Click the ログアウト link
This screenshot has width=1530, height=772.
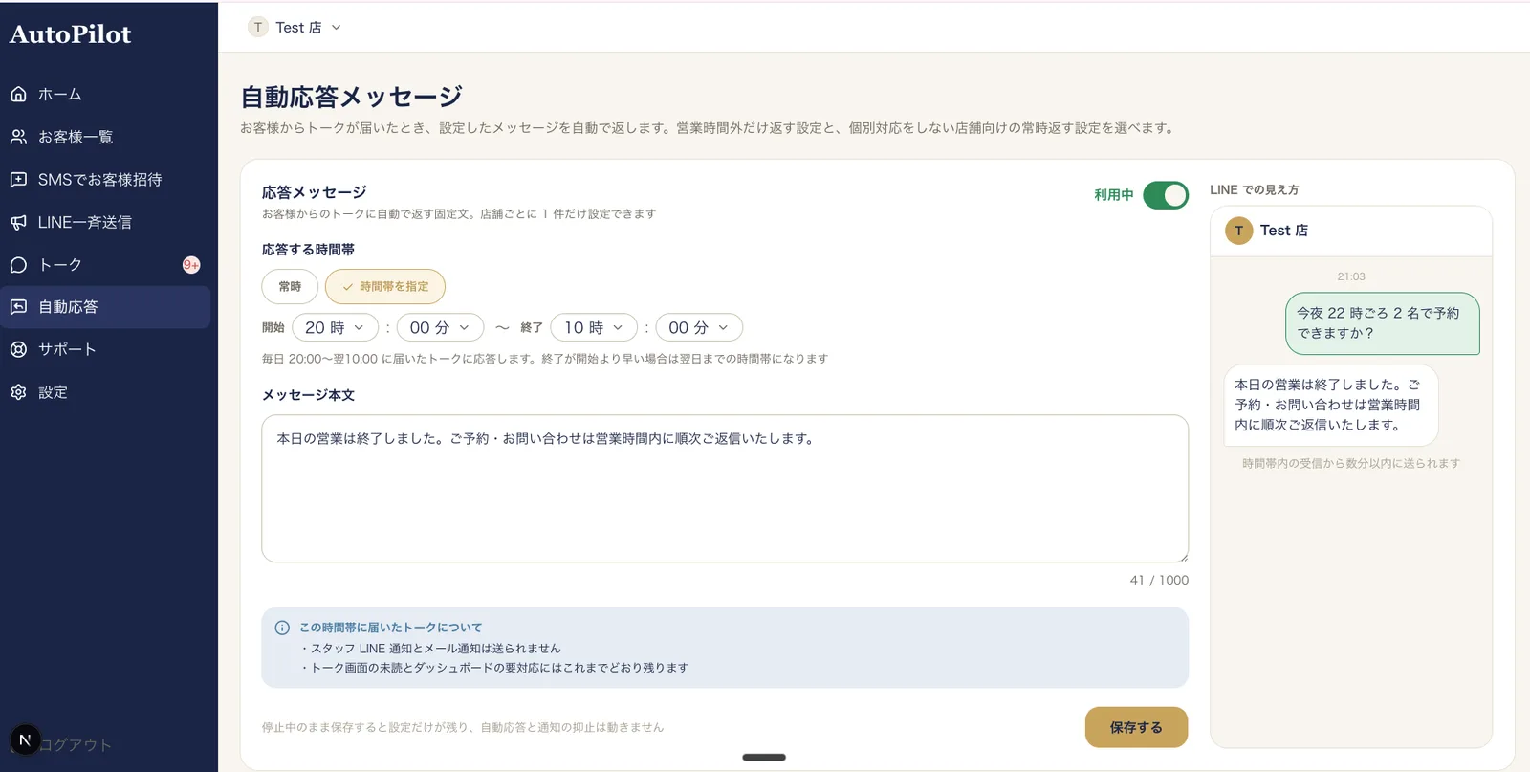(x=75, y=745)
